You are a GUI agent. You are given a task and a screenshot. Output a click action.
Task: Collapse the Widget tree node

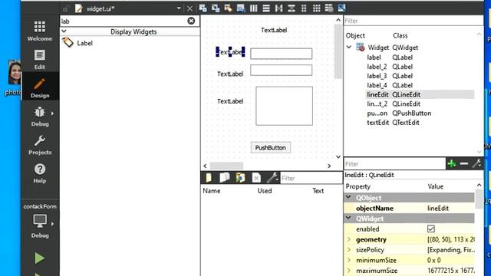click(349, 48)
